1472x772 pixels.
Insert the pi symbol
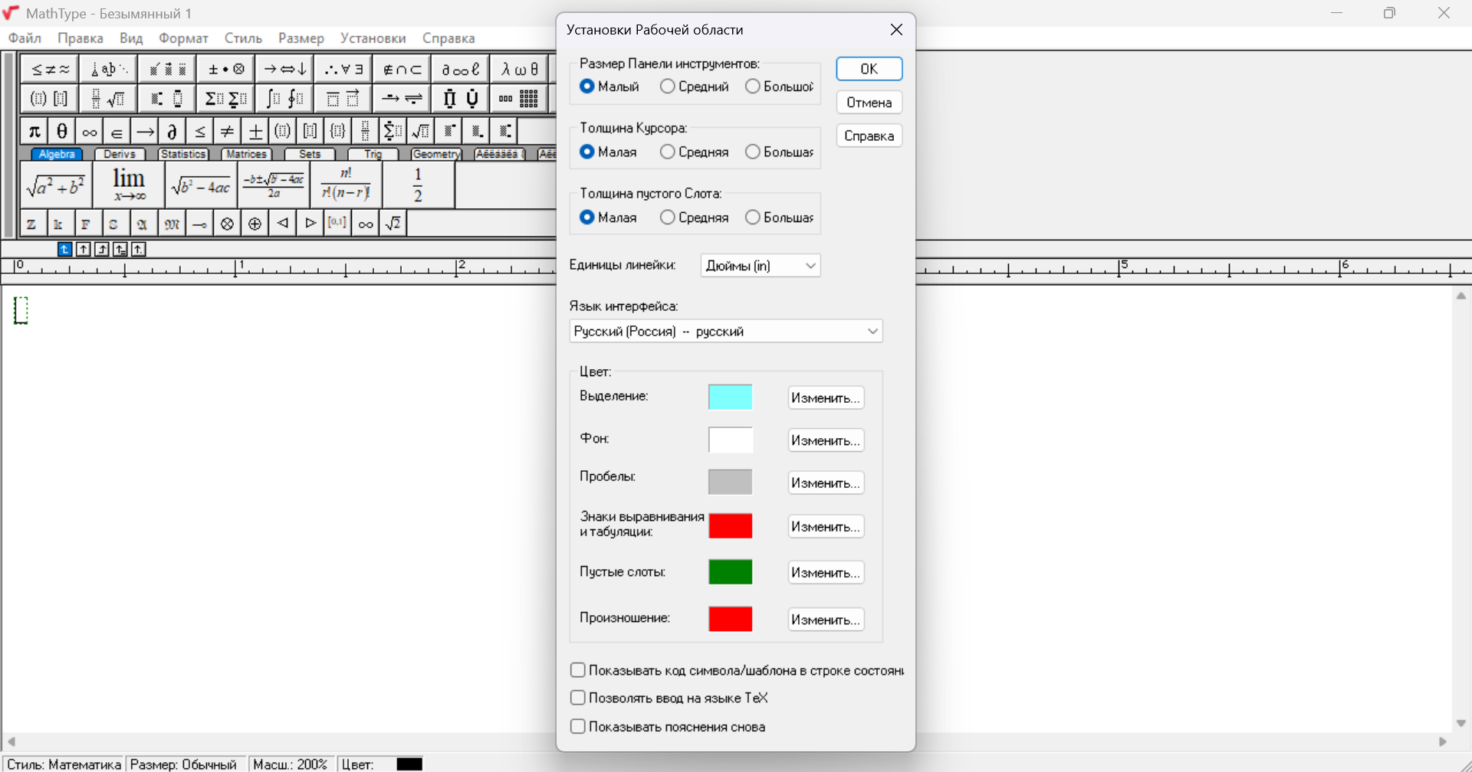pos(34,131)
